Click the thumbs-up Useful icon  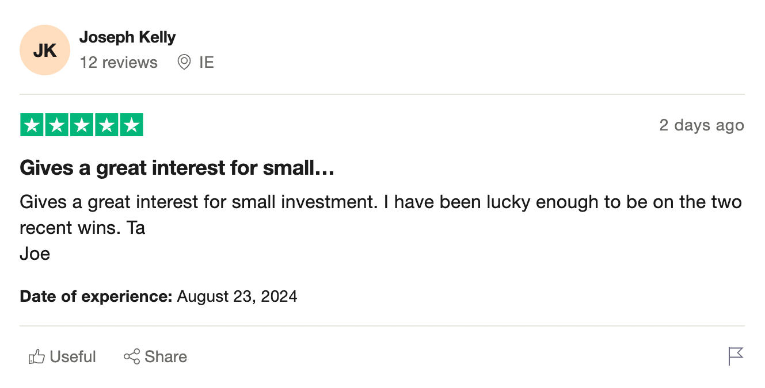(x=36, y=356)
